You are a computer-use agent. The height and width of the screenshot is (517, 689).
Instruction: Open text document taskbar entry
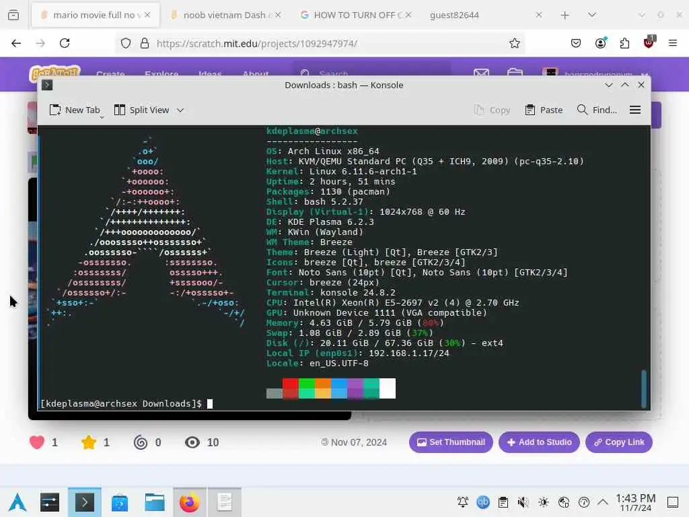coord(225,502)
